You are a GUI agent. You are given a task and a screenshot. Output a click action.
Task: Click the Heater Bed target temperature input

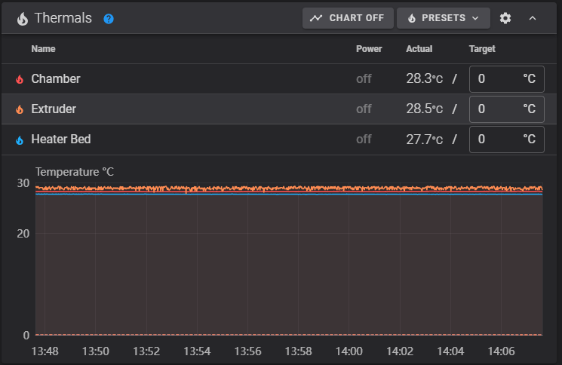click(x=498, y=140)
